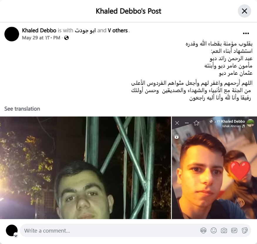Screen dimensions: 257x244
Task: Open the right story photo with heart
Action: pos(214,168)
